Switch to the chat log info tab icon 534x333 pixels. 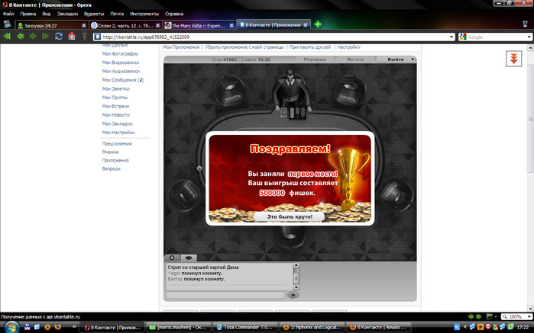[172, 258]
